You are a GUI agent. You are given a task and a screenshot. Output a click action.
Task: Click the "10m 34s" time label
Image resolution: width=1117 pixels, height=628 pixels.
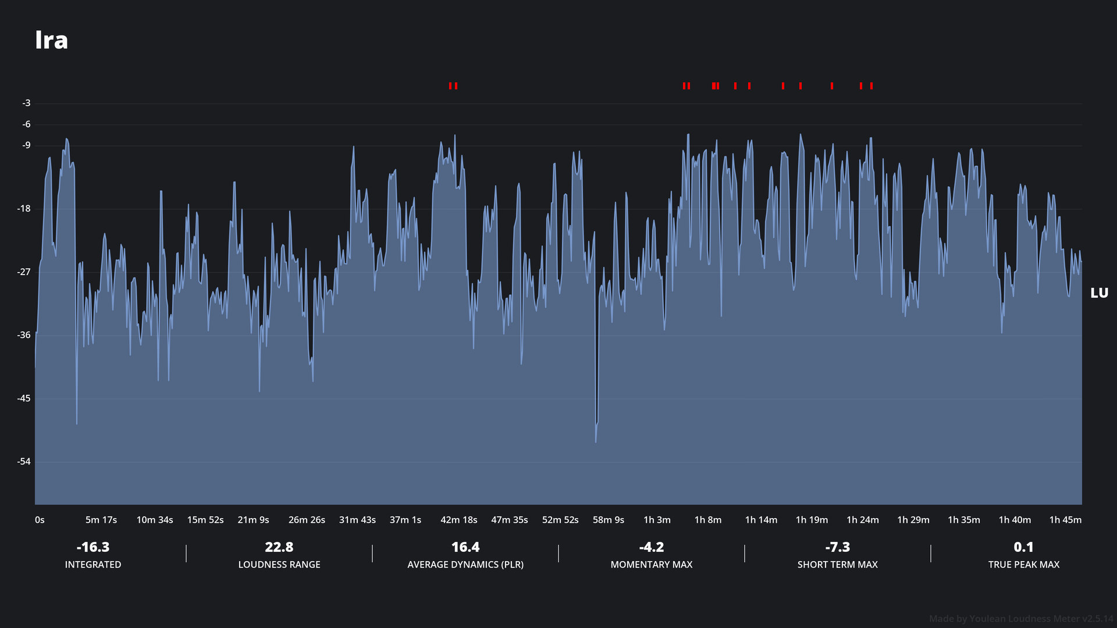pyautogui.click(x=155, y=520)
